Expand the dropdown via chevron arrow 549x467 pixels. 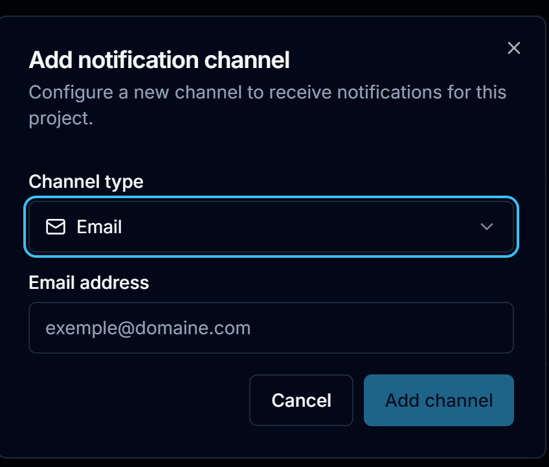click(487, 227)
